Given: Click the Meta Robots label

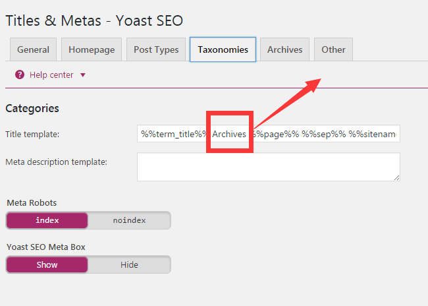Looking at the screenshot, I should click(x=32, y=203).
